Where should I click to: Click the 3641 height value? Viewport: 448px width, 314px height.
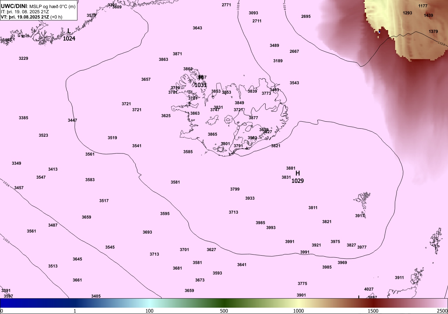click(242, 265)
